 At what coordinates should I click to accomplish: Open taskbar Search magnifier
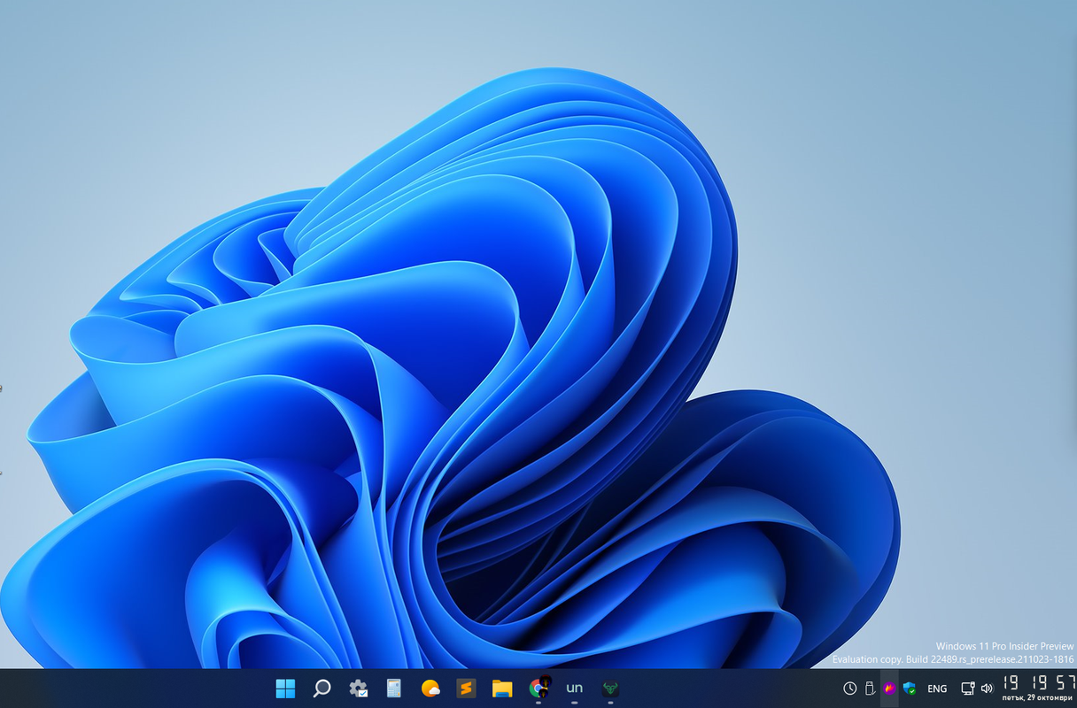point(322,688)
